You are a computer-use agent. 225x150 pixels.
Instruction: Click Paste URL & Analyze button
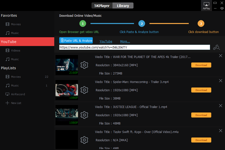[x=76, y=40]
